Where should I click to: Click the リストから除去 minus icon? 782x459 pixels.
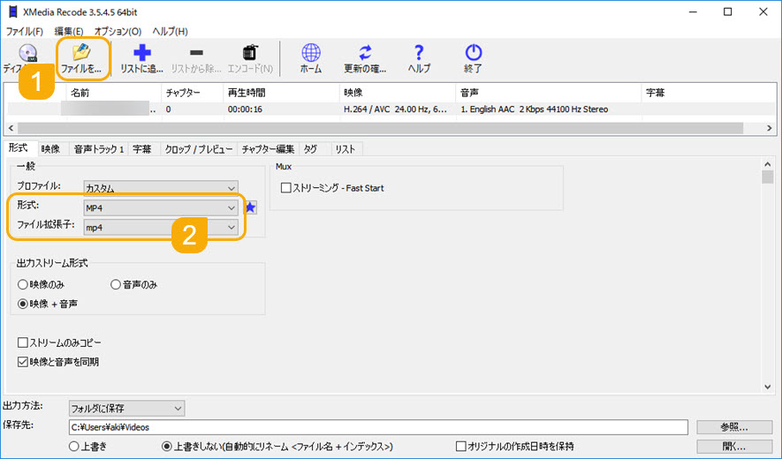pos(196,58)
